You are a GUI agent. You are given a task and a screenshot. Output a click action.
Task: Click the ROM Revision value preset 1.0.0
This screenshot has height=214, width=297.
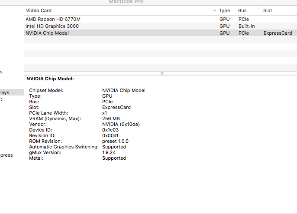115,141
